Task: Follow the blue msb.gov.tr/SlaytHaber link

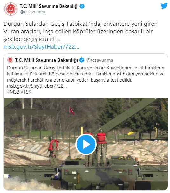Action: pyautogui.click(x=41, y=47)
